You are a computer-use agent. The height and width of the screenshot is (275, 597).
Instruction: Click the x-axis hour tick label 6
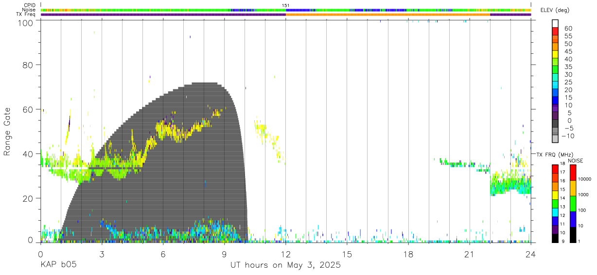tap(163, 254)
